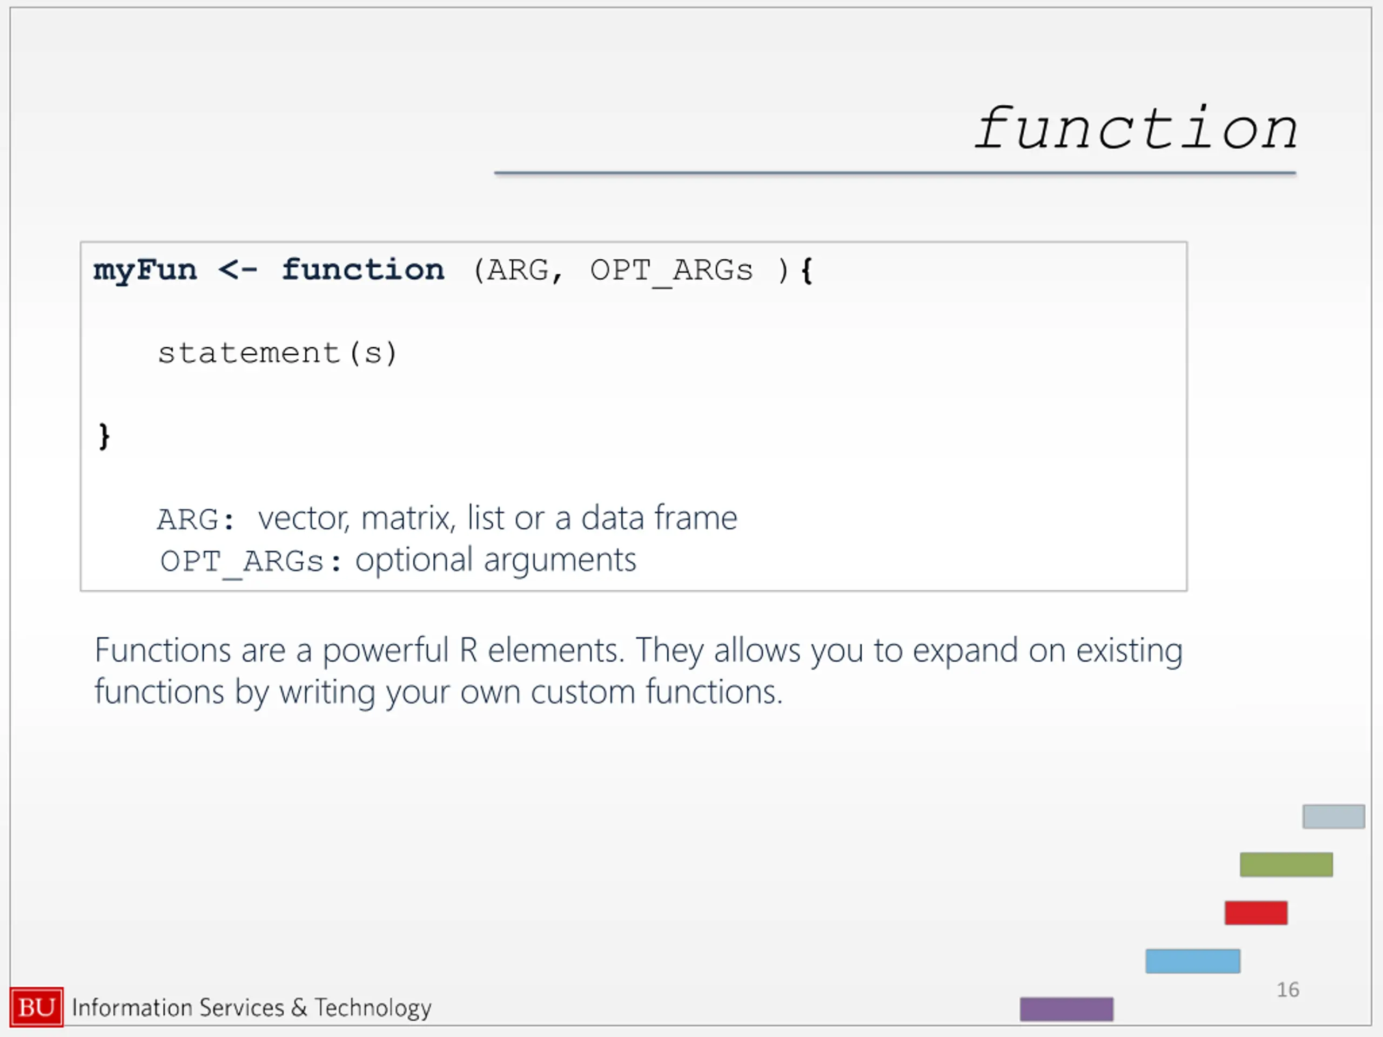This screenshot has width=1383, height=1037.
Task: Click the 'statement(s)' line
Action: (278, 353)
